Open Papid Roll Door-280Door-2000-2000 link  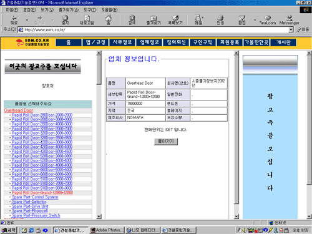coord(42,115)
